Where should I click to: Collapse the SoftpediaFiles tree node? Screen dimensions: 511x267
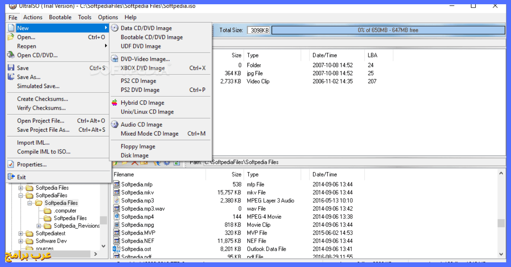click(21, 195)
